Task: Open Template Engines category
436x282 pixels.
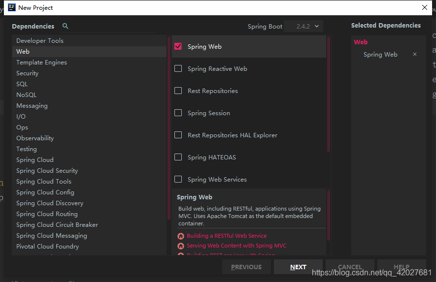Action: 89,62
